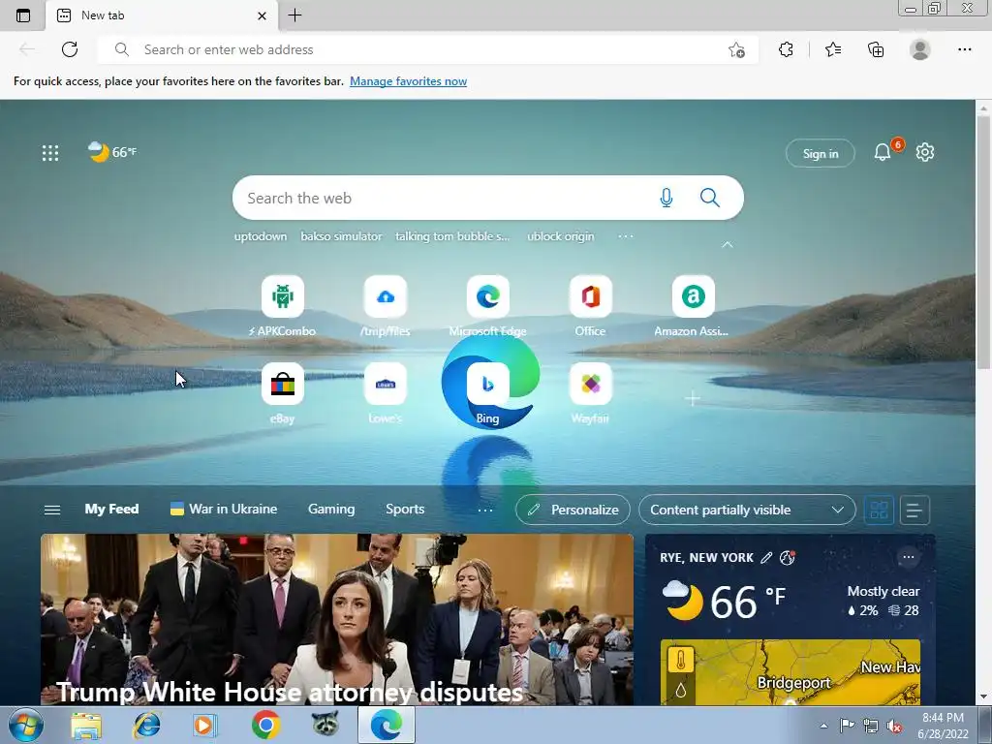Screen dimensions: 992x744
Task: Open Manage favorites now link
Action: pyautogui.click(x=408, y=81)
